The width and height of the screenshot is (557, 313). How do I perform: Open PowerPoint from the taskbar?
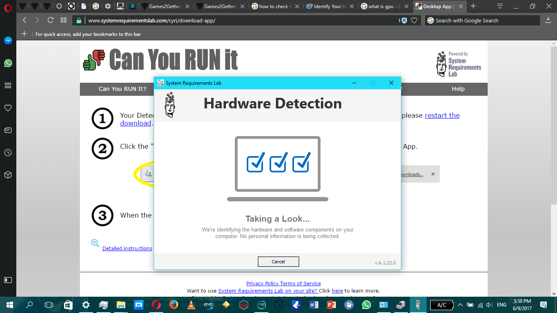tap(332, 304)
